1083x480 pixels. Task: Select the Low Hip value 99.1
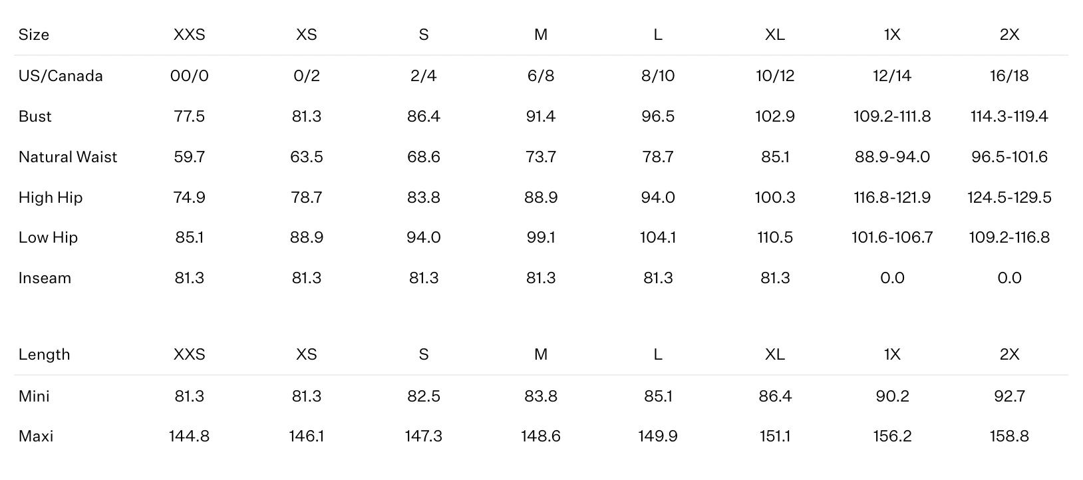pyautogui.click(x=541, y=237)
